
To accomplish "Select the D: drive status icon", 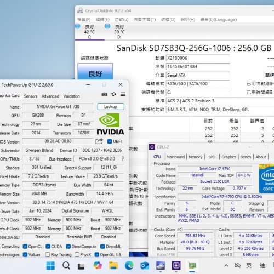I will 107,26.
